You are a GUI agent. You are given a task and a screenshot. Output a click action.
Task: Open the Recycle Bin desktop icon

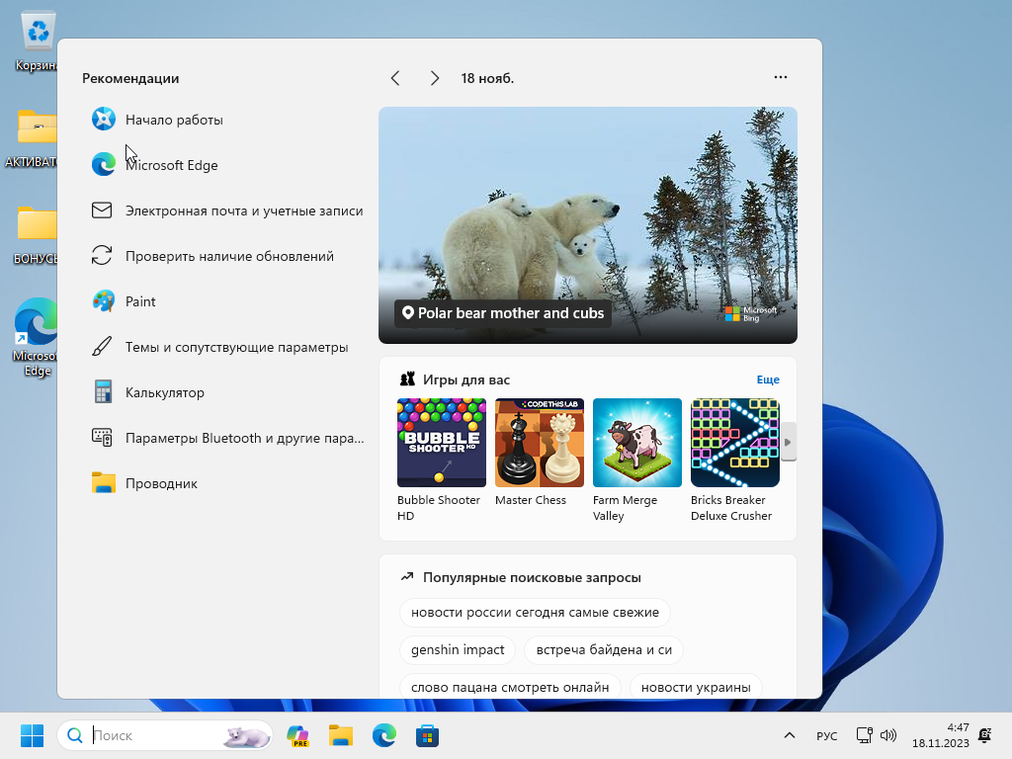click(x=37, y=42)
